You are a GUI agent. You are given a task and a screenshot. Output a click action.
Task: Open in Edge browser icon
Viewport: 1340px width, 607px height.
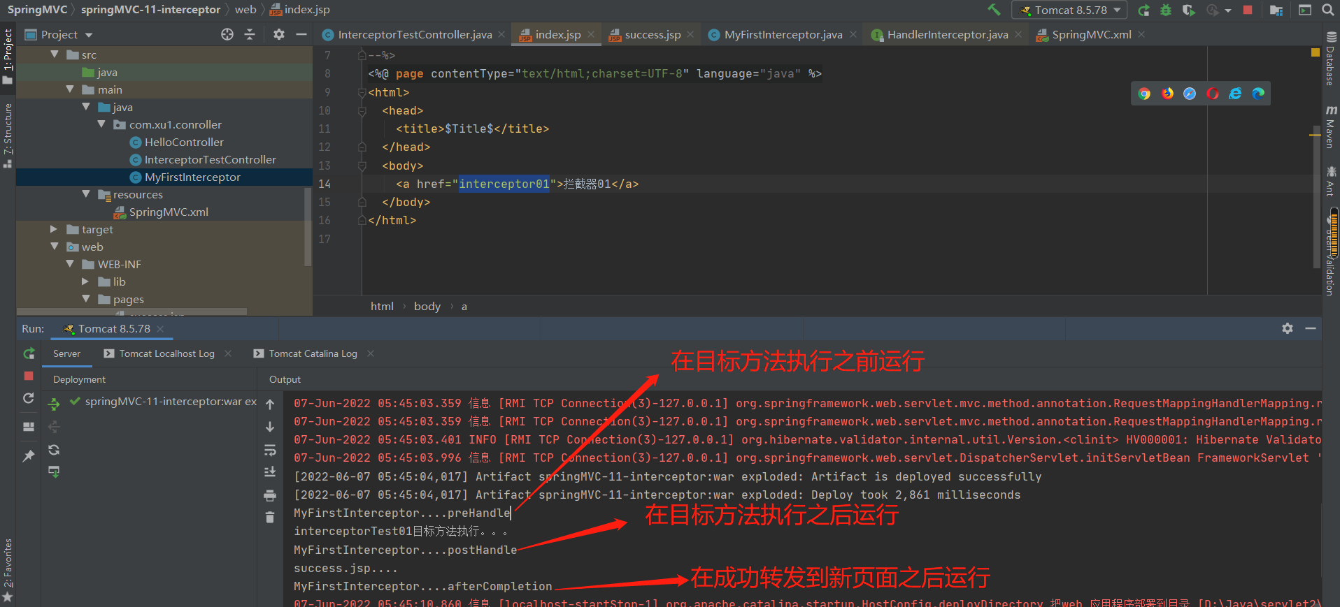[x=1258, y=94]
